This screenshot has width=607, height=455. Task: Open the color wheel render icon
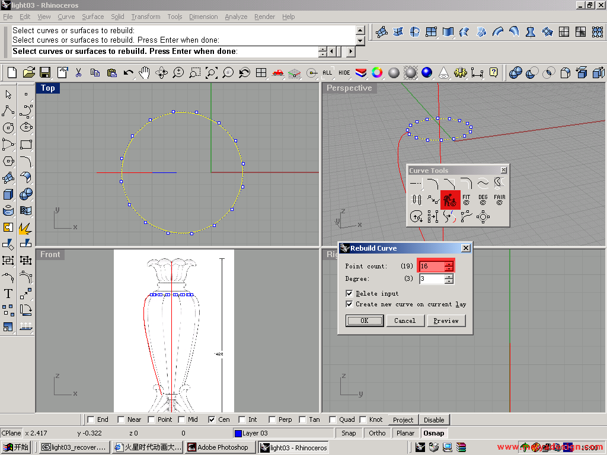pos(377,73)
